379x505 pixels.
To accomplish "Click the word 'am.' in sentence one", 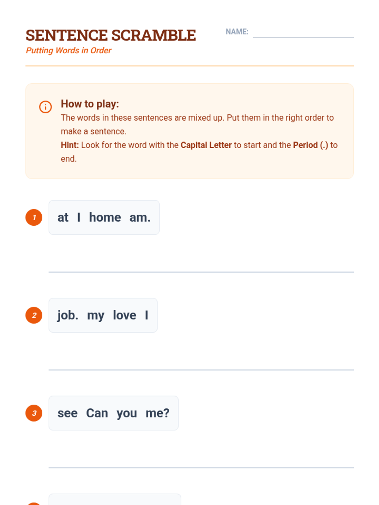I will (x=140, y=217).
